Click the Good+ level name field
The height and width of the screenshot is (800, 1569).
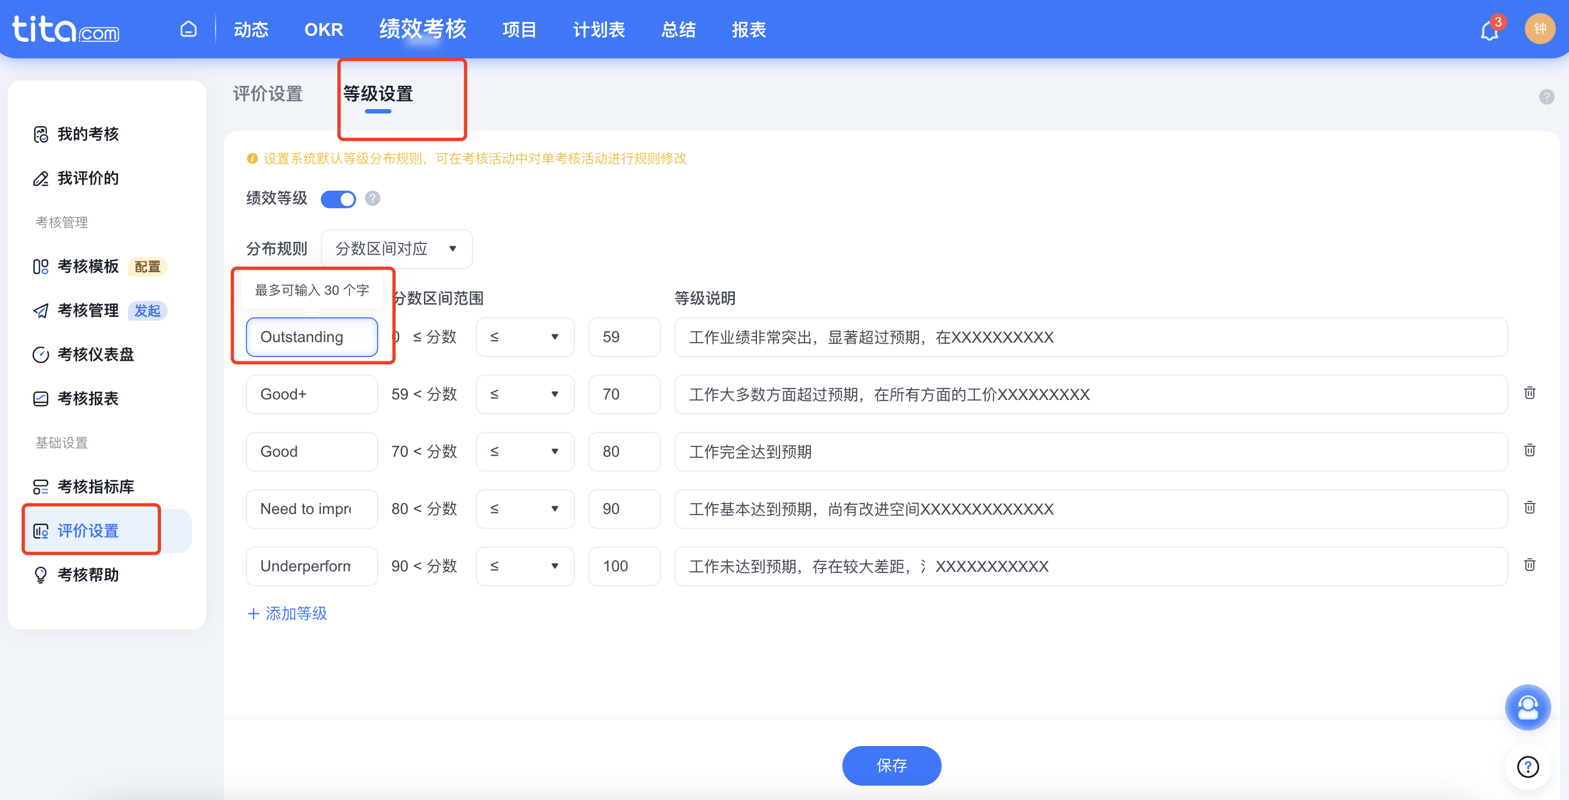click(x=312, y=394)
